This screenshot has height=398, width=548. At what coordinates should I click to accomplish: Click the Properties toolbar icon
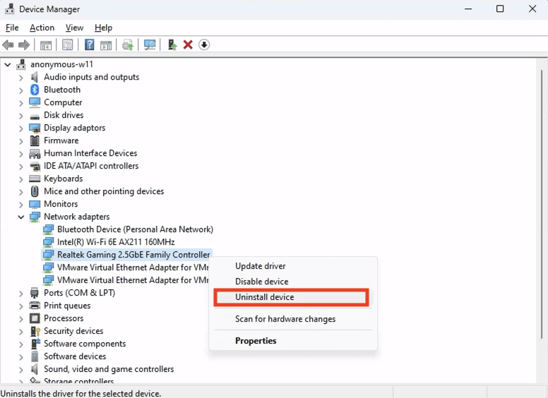click(68, 45)
